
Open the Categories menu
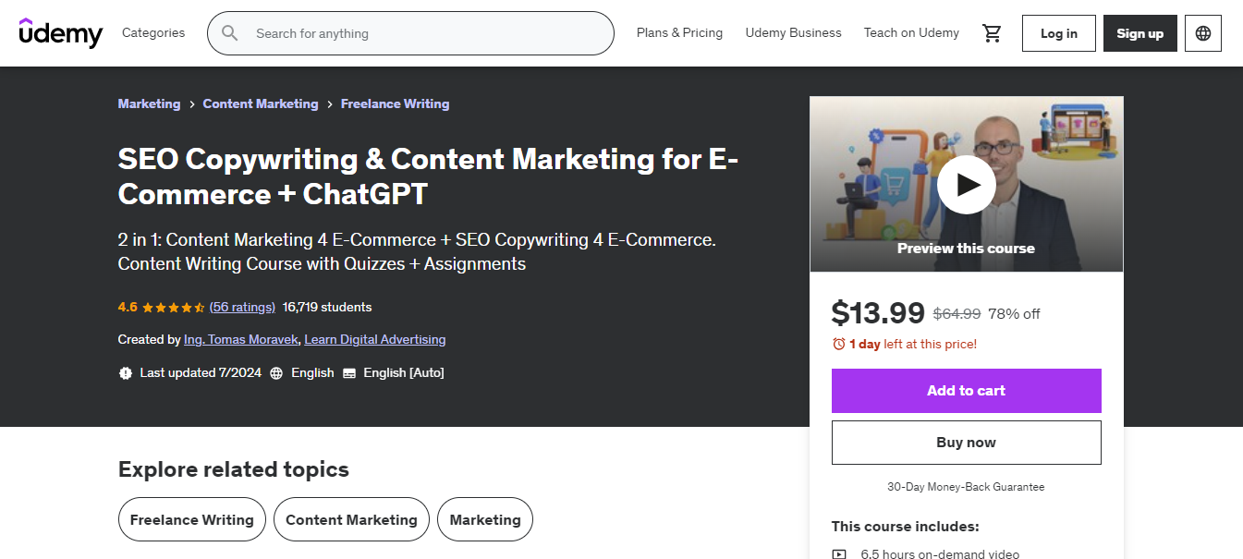[x=153, y=32]
